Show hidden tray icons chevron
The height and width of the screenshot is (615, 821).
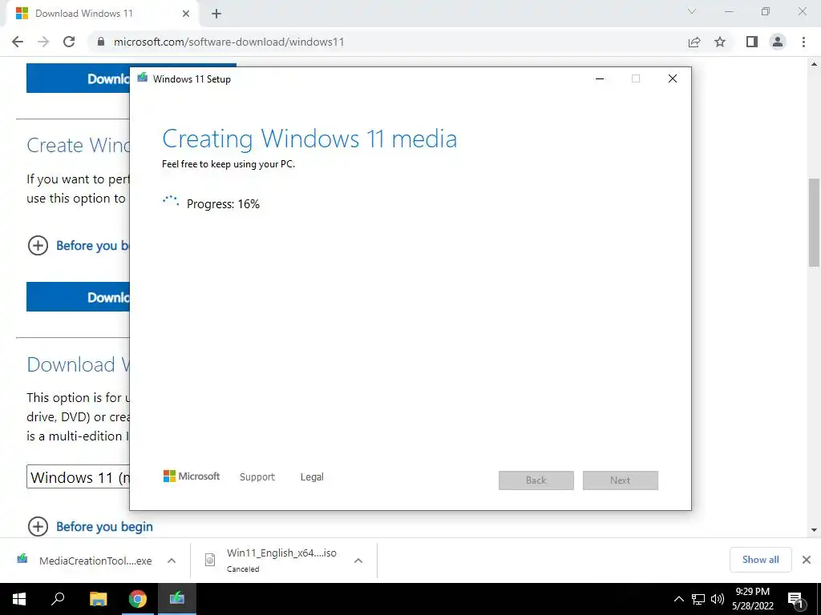[678, 599]
